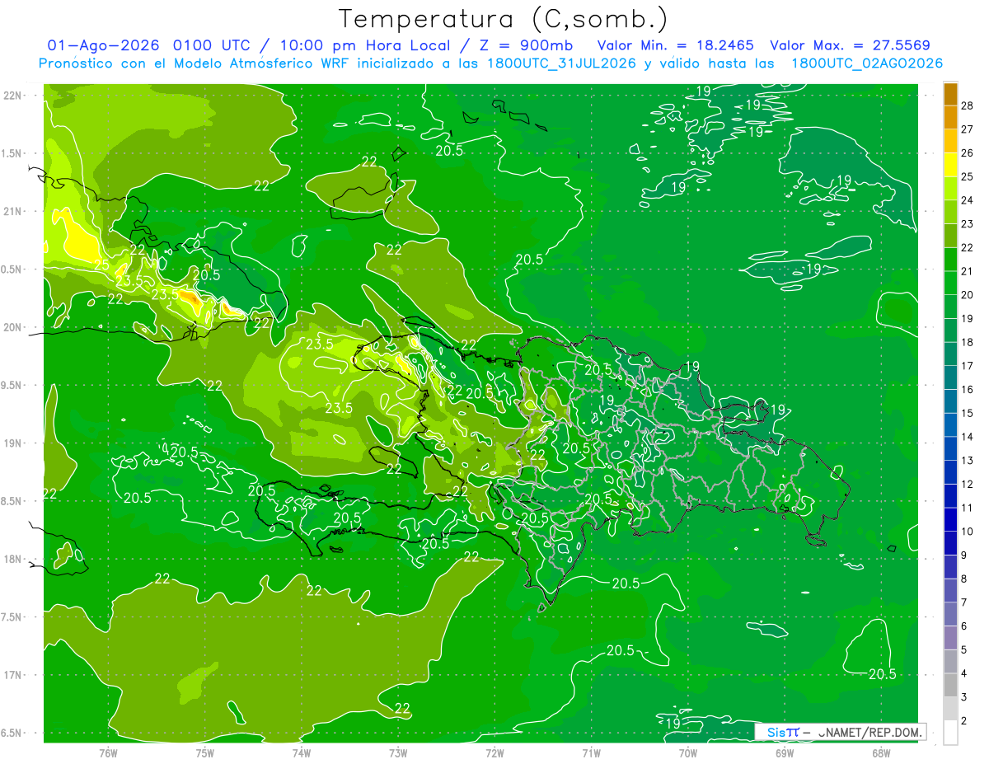Click the "0100 UTC" time text
Screen dimensions: 989x764
pos(212,45)
